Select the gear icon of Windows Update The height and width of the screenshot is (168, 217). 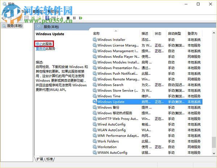(x=95, y=102)
